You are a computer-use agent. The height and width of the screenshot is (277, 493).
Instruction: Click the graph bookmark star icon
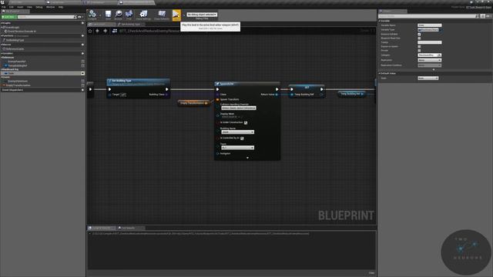[x=90, y=31]
